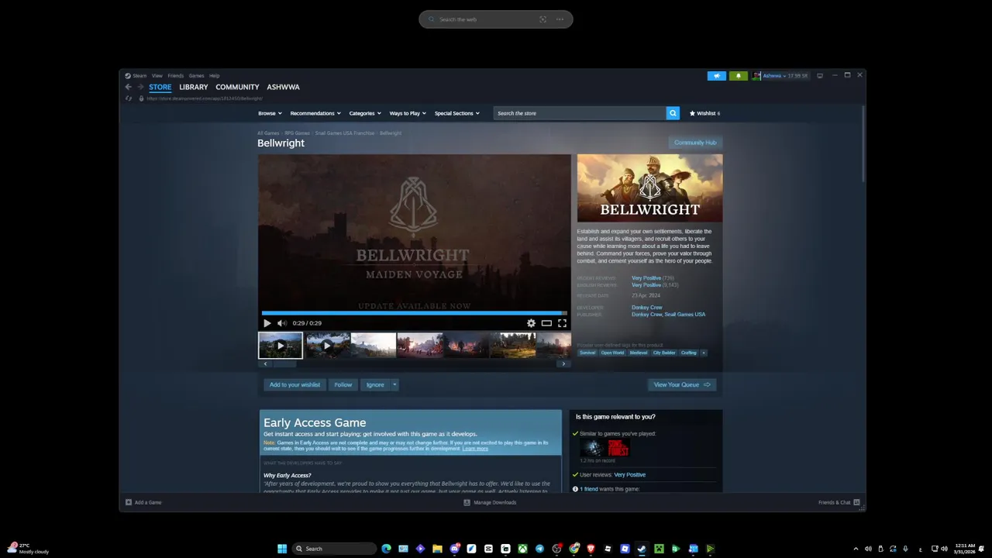Expand the Recommendations dropdown
Viewport: 992px width, 558px height.
click(315, 113)
